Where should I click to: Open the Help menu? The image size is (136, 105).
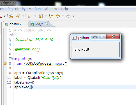[64, 9]
